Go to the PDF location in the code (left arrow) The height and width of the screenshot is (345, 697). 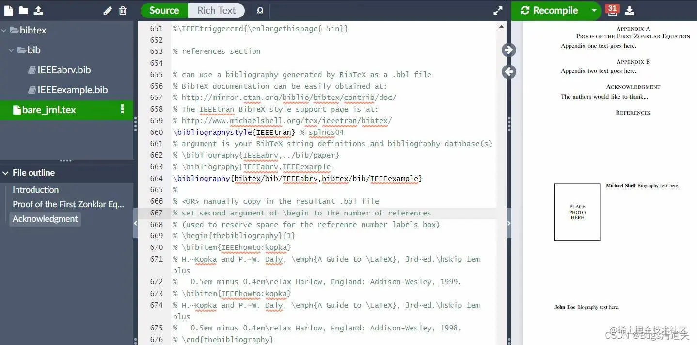(508, 72)
